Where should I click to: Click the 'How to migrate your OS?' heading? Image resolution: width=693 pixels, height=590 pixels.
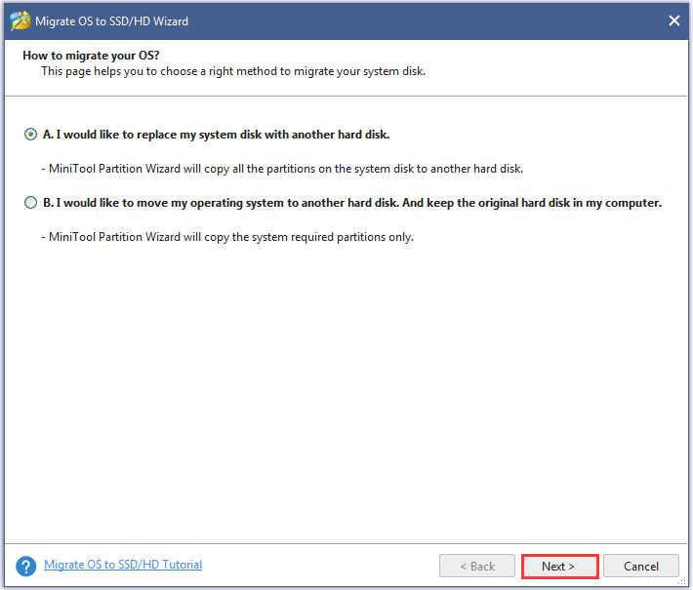tap(91, 56)
